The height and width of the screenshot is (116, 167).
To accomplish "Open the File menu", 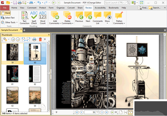I will coord(5,8).
